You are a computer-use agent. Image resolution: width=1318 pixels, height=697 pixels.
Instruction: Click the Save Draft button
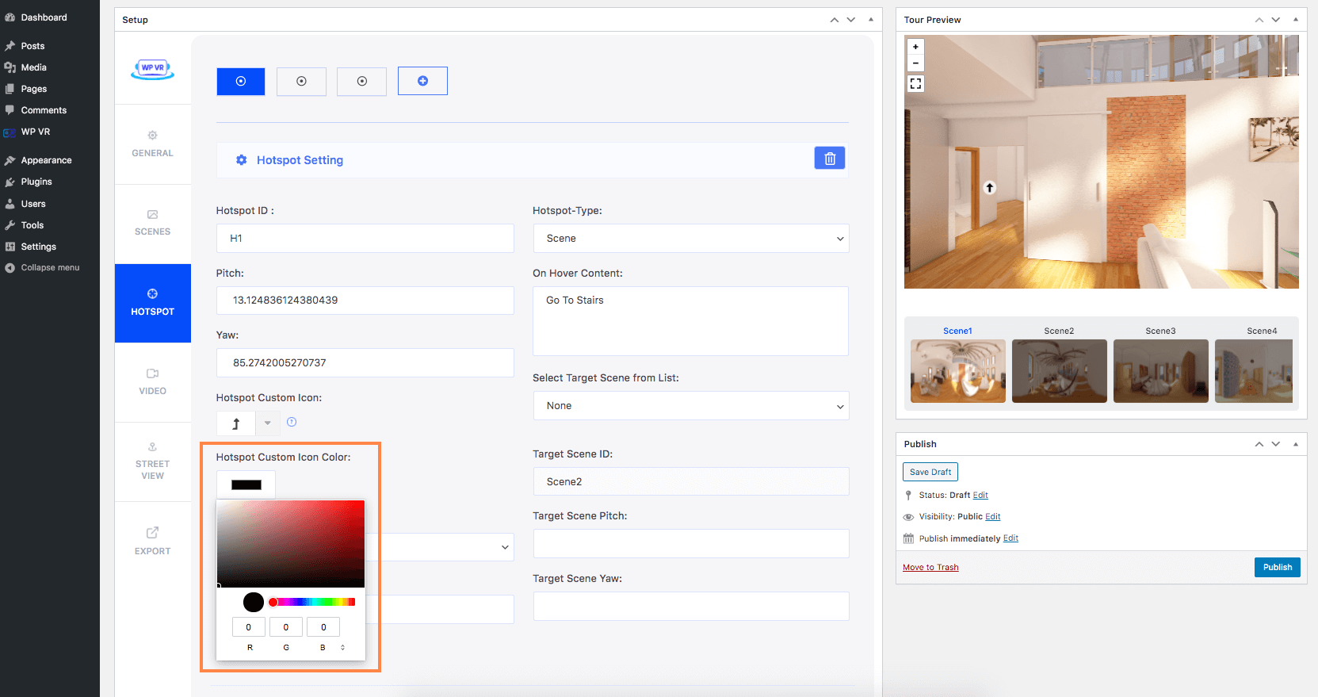(x=930, y=472)
